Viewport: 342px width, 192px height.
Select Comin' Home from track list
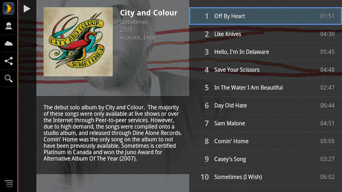pos(265,141)
